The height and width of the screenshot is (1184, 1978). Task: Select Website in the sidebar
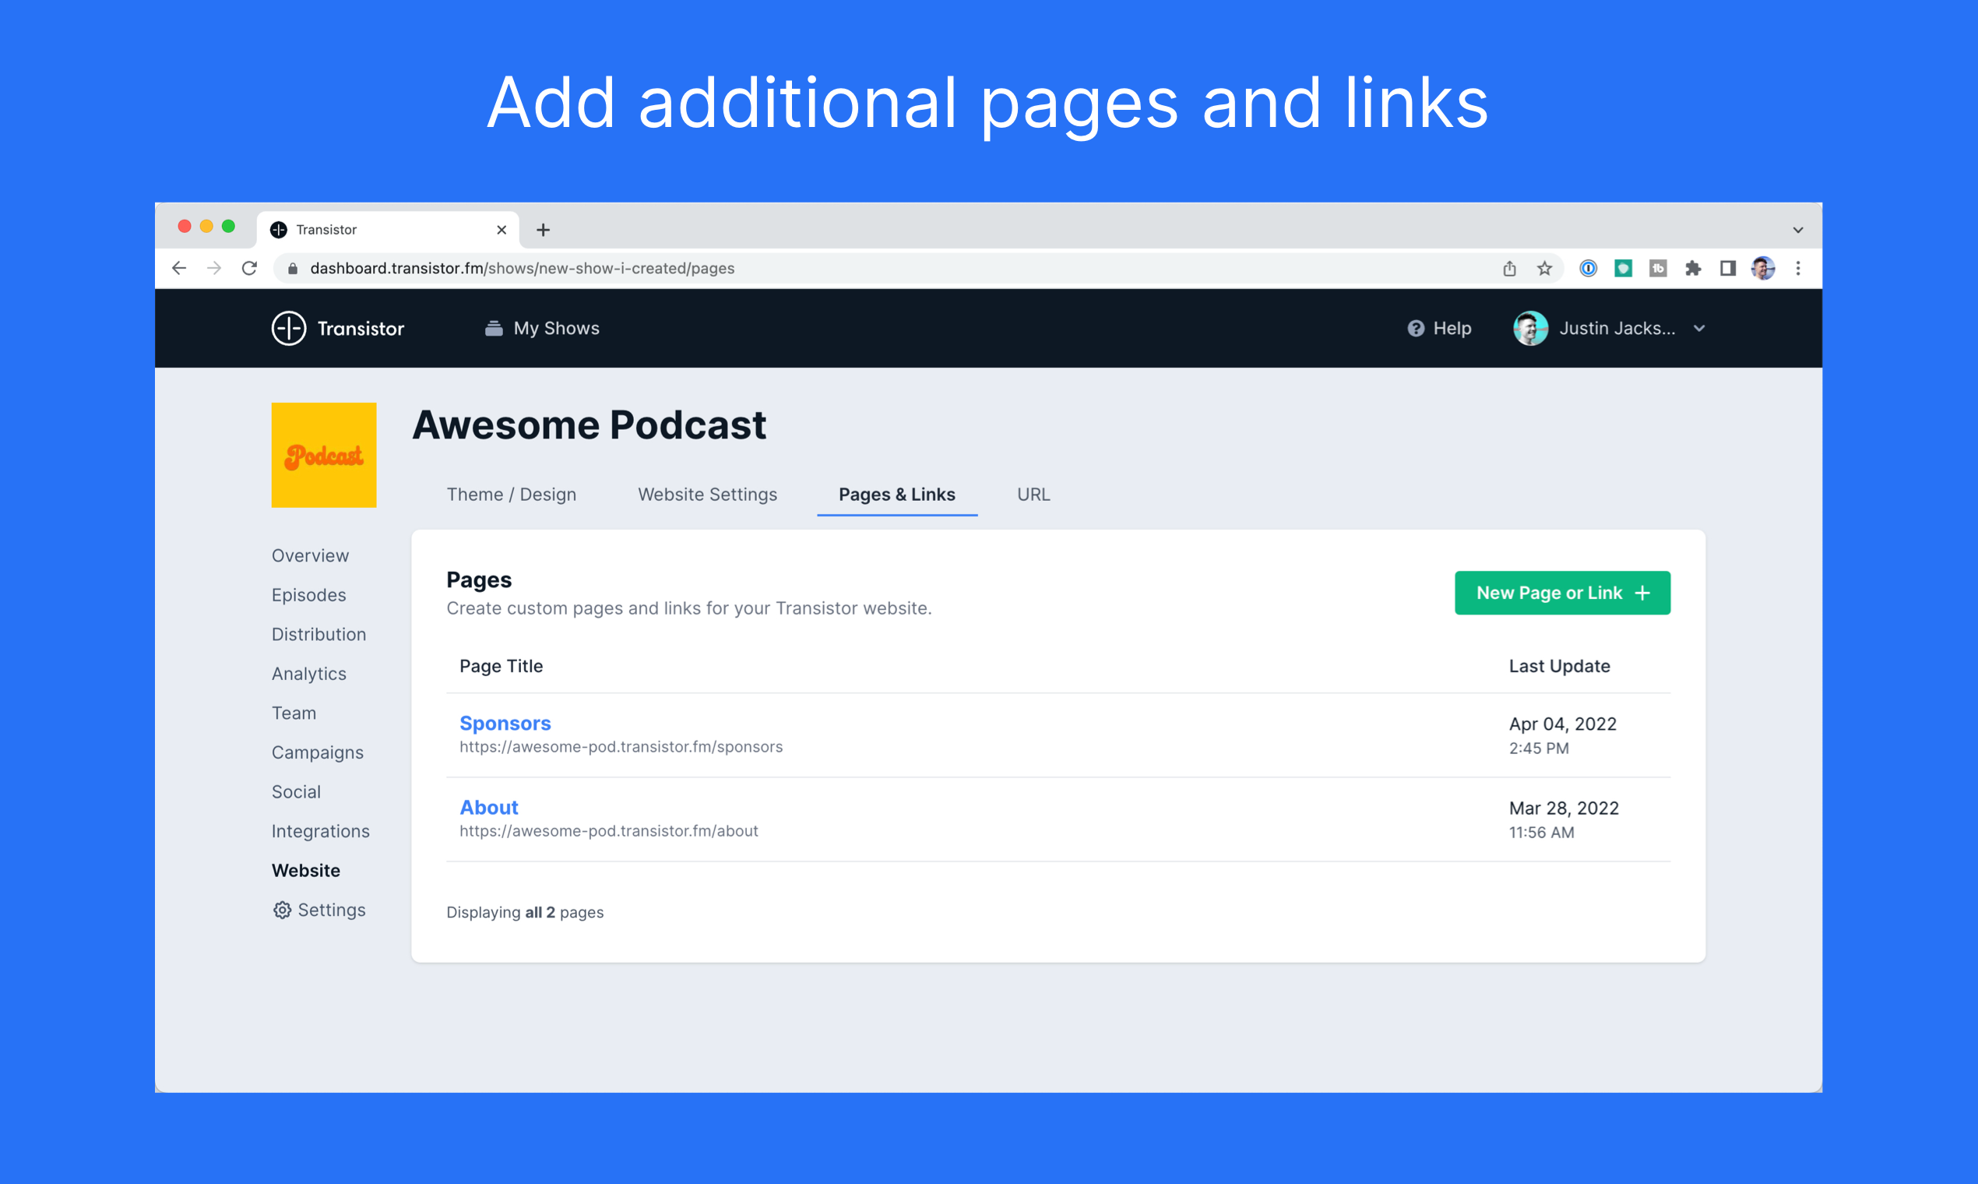(306, 870)
